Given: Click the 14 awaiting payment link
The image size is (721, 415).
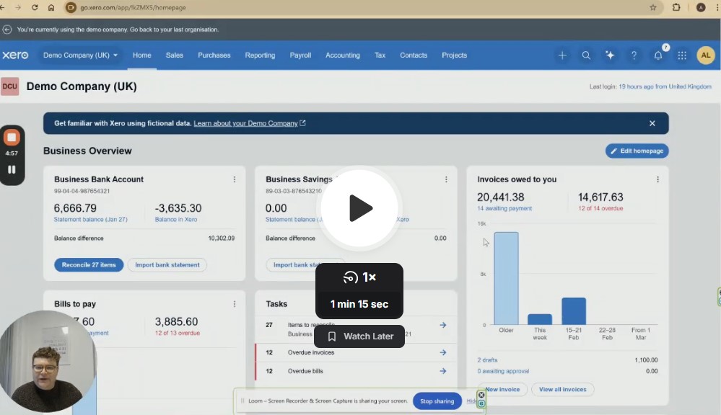Looking at the screenshot, I should [504, 208].
